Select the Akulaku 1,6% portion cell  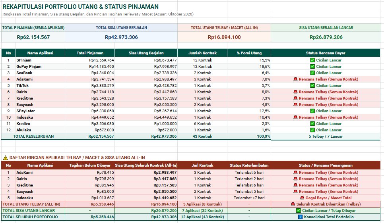[x=249, y=130]
